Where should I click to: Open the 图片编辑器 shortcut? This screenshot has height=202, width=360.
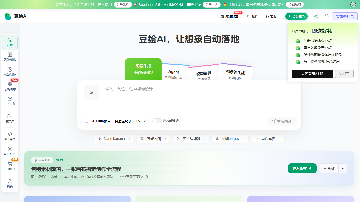click(x=191, y=139)
